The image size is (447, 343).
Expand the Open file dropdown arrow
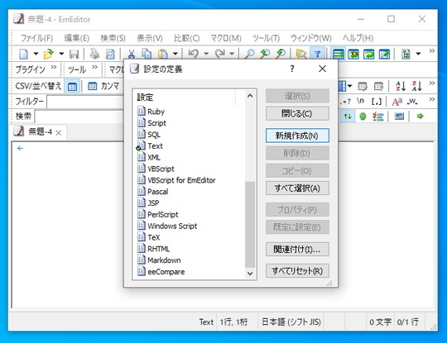pyautogui.click(x=61, y=54)
